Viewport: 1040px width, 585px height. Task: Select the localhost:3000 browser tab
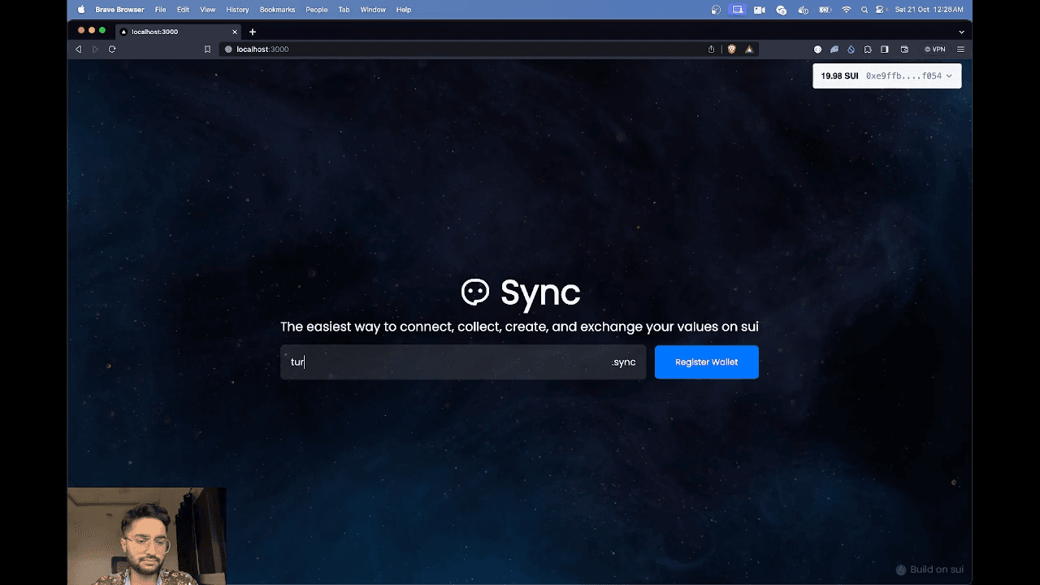coord(179,32)
